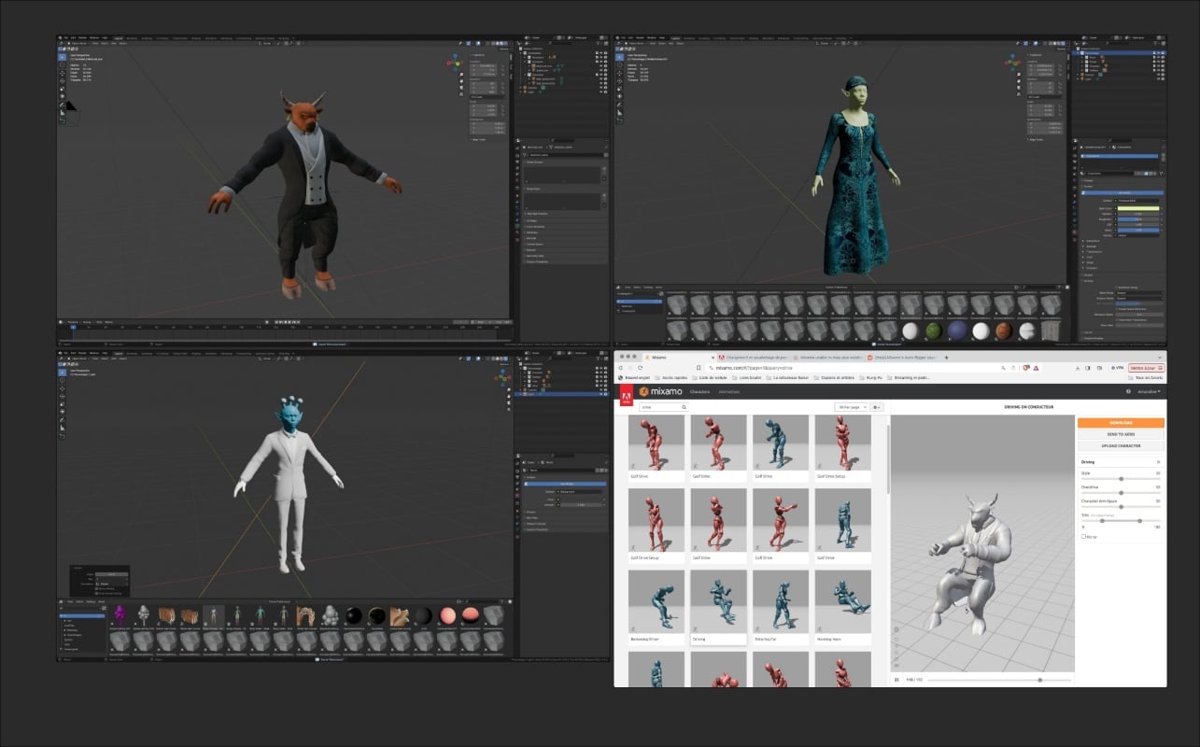The width and height of the screenshot is (1200, 747).
Task: Close the Driving settings panel with X
Action: pos(1159,462)
